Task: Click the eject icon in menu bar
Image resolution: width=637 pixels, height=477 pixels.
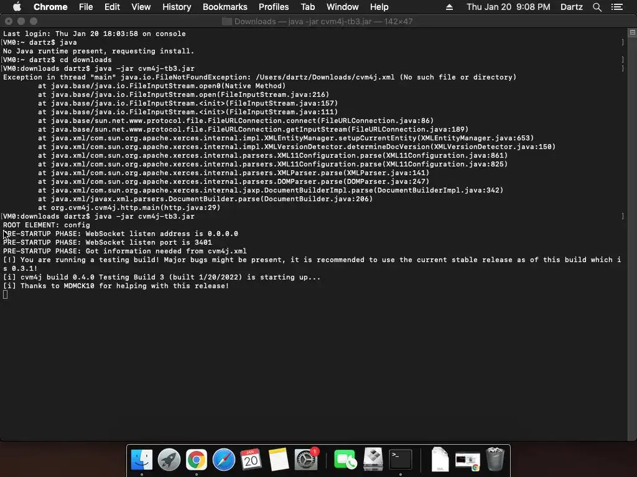Action: click(x=449, y=7)
